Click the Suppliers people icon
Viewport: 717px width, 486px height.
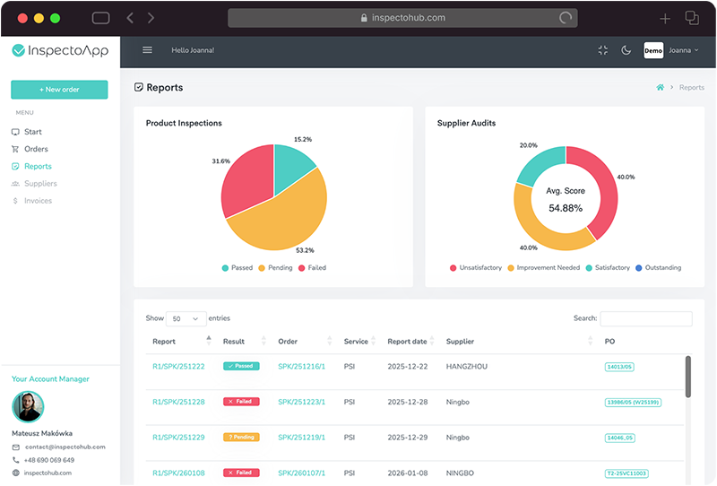pyautogui.click(x=15, y=184)
